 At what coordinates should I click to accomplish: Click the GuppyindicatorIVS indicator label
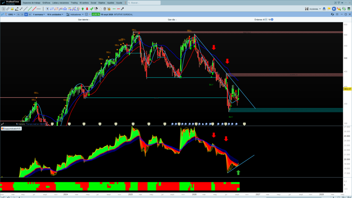point(11,129)
